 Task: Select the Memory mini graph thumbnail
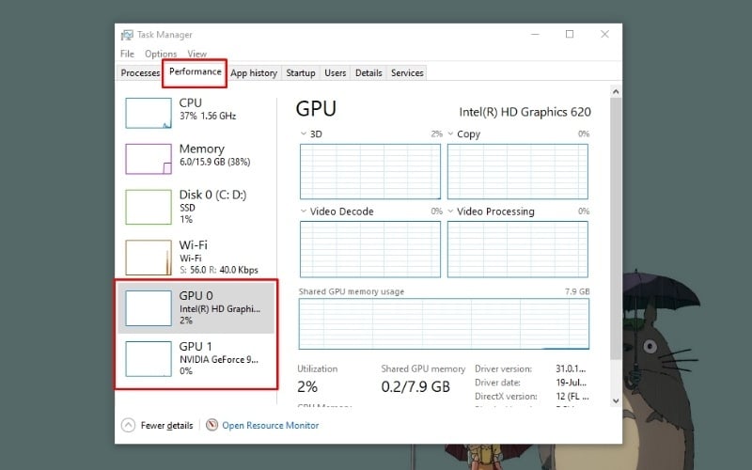(x=149, y=159)
